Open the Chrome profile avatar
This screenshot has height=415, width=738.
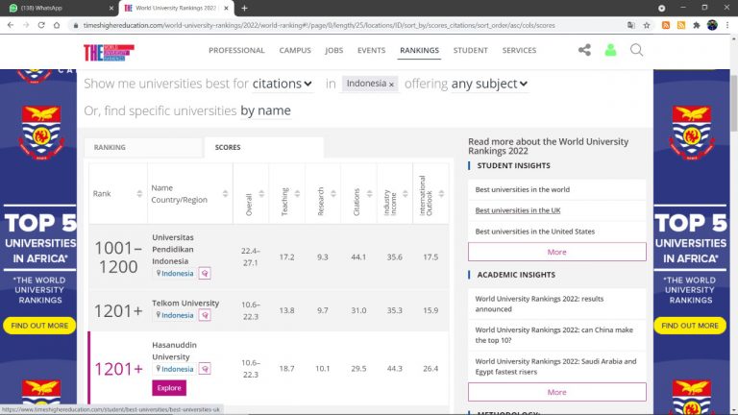click(712, 25)
